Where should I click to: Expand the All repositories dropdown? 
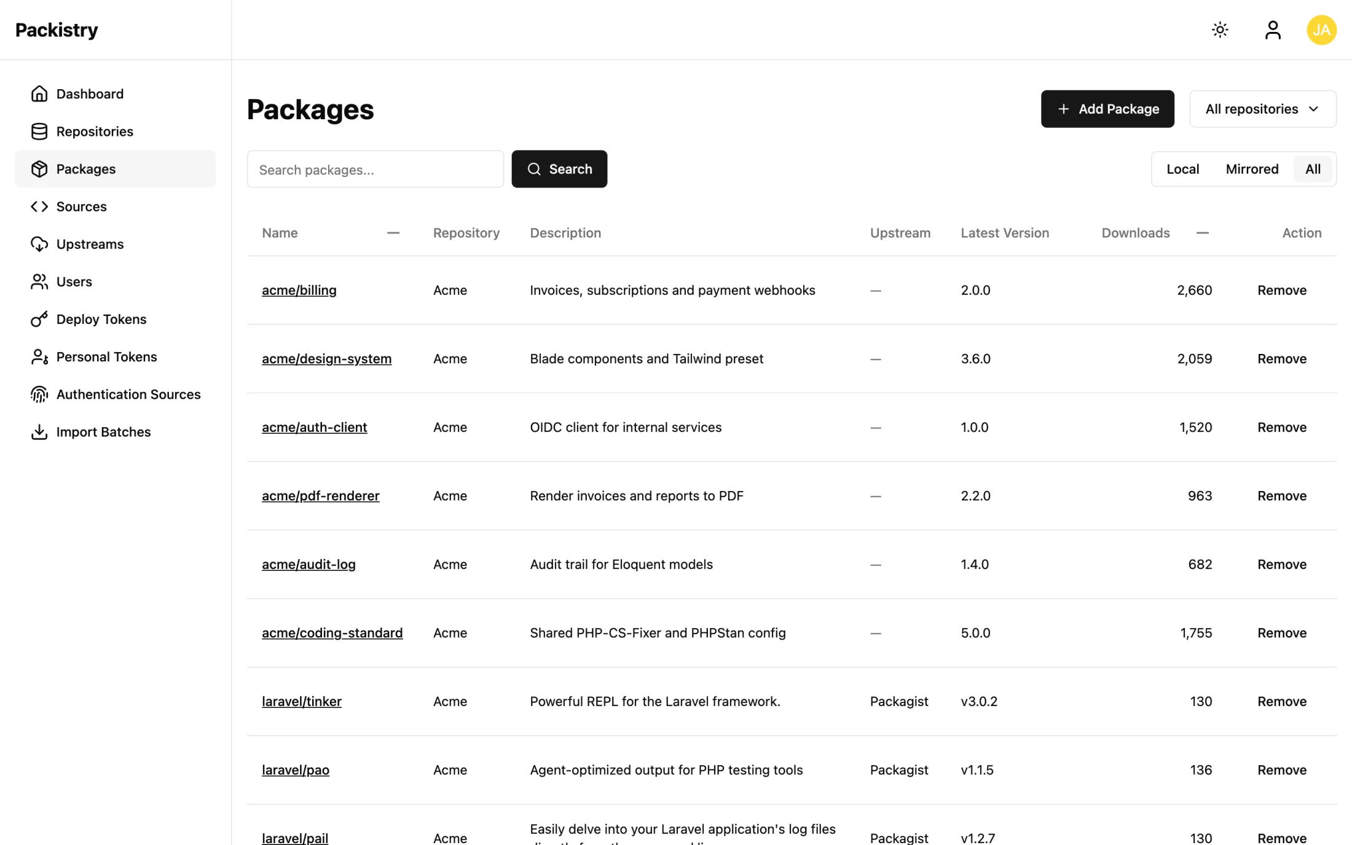point(1262,109)
